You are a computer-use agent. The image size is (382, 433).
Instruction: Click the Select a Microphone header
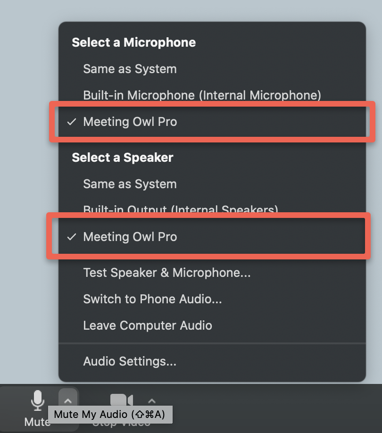(133, 42)
